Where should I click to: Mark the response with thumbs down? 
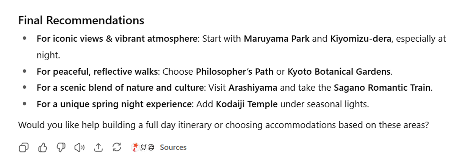pyautogui.click(x=61, y=148)
